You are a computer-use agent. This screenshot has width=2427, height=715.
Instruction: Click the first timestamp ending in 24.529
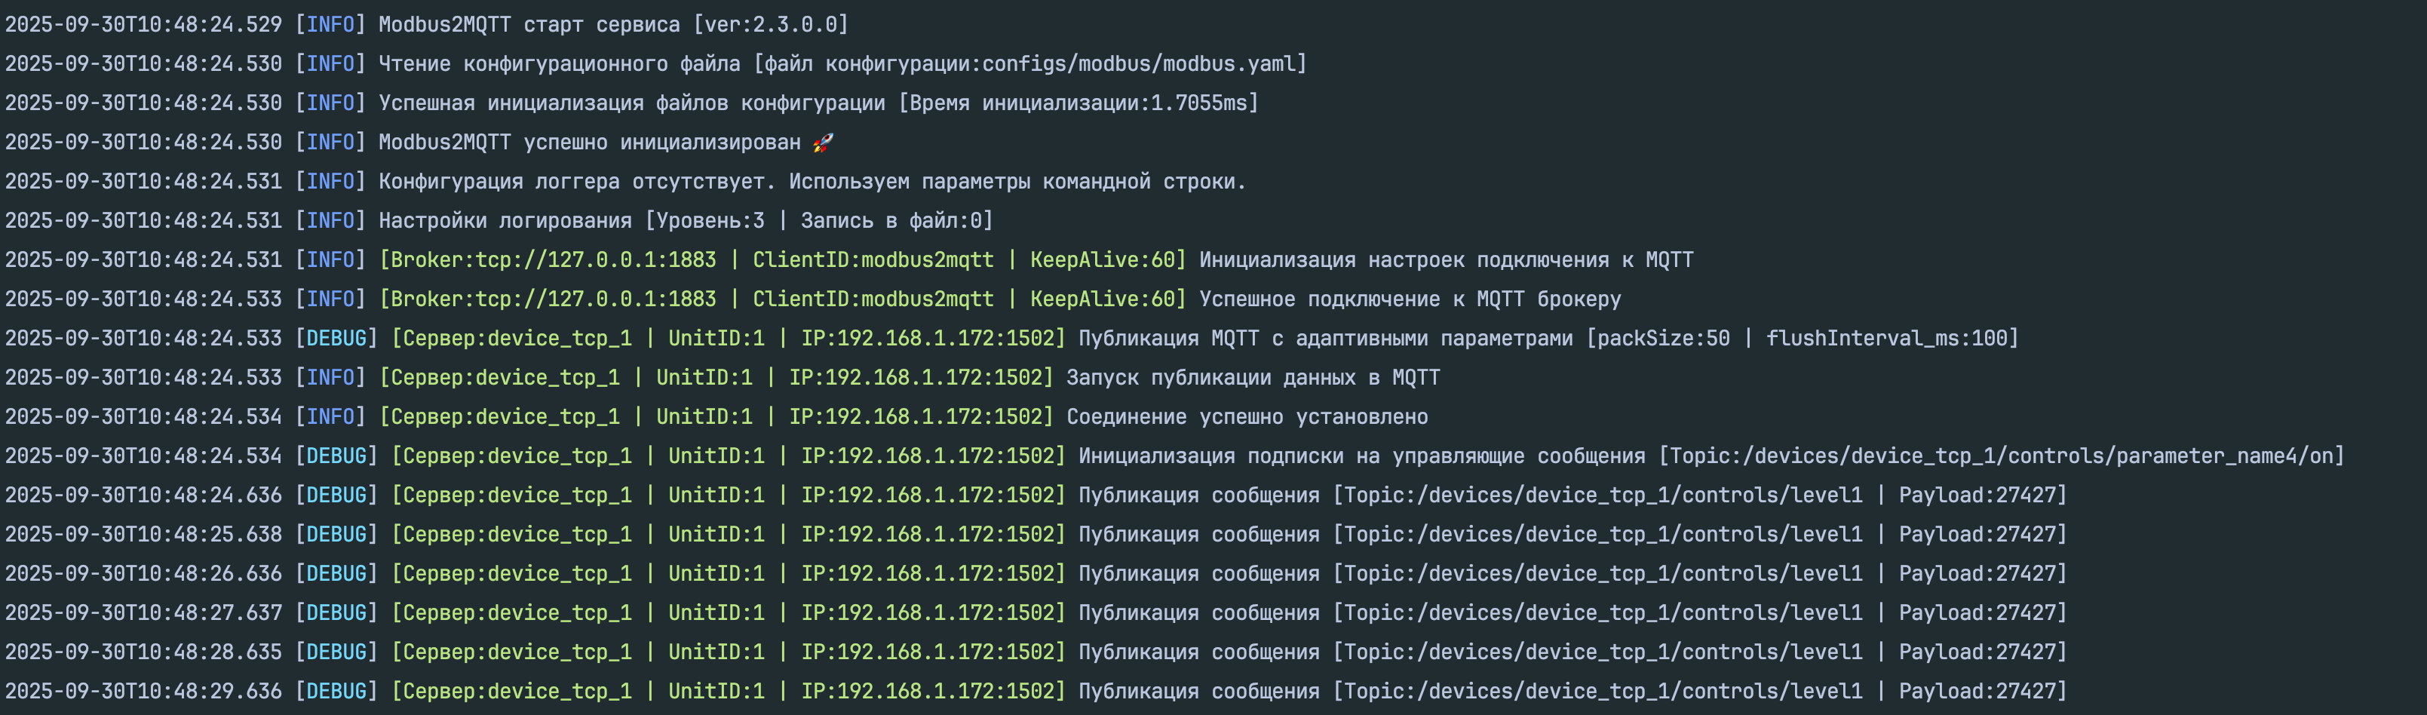pos(143,24)
